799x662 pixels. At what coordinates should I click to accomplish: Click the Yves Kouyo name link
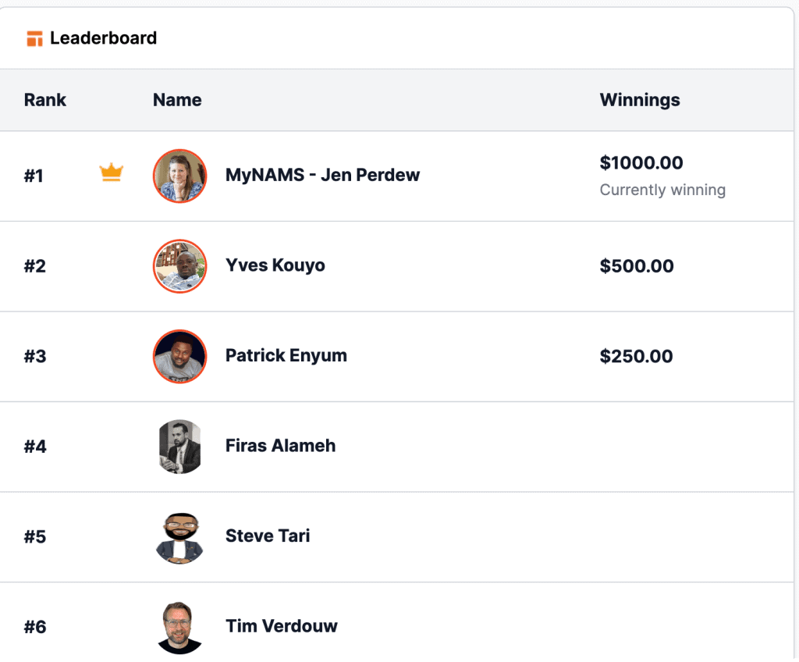pyautogui.click(x=275, y=265)
